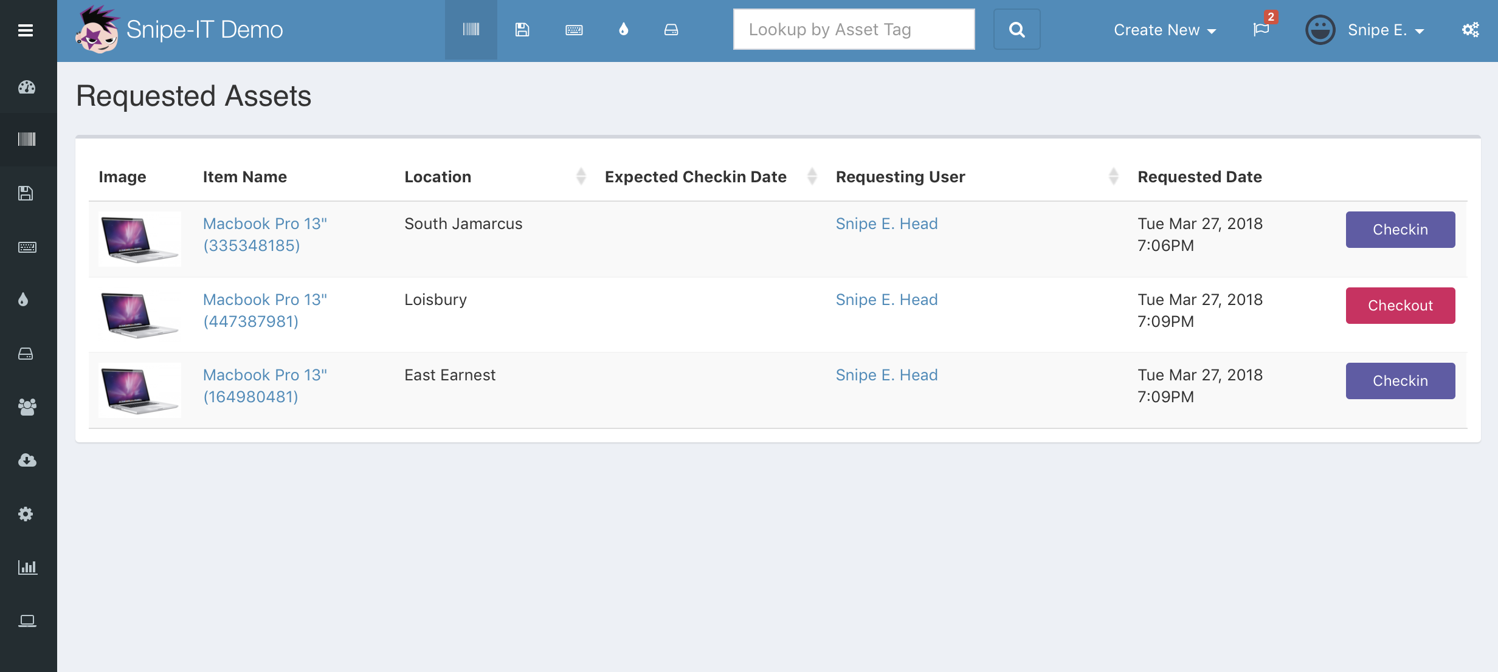The height and width of the screenshot is (672, 1498).
Task: Click the barcode scanner icon in toolbar
Action: click(470, 30)
